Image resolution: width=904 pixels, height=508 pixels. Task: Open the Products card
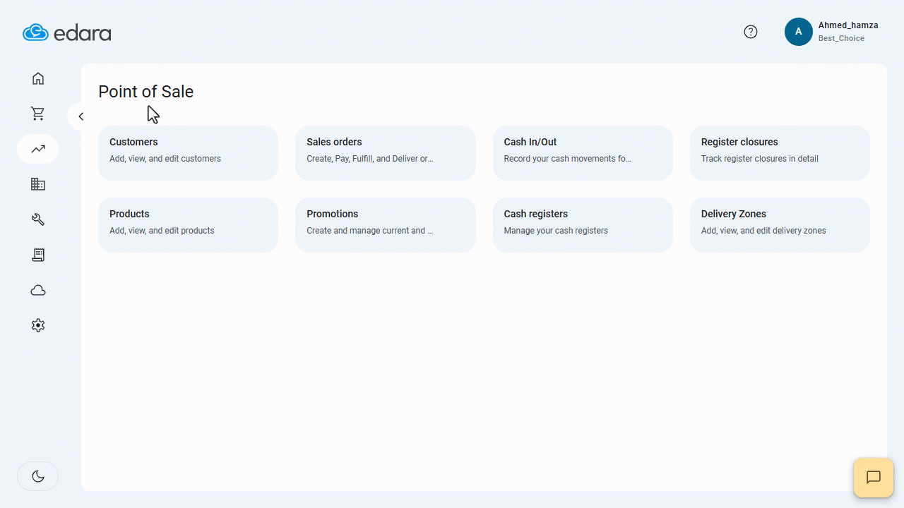(x=188, y=225)
